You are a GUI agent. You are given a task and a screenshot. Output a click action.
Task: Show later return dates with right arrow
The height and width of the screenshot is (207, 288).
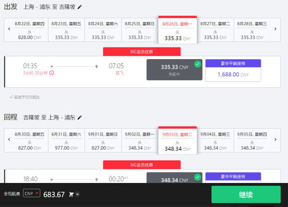pyautogui.click(x=275, y=139)
